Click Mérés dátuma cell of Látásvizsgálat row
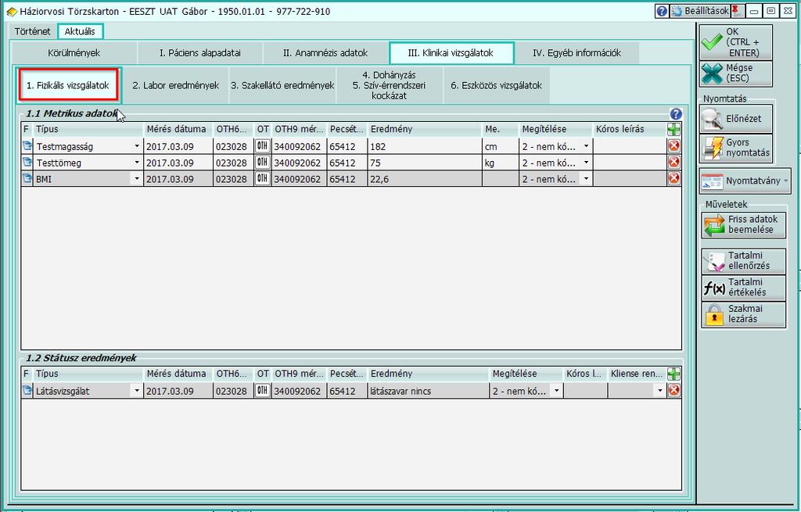 pos(178,391)
